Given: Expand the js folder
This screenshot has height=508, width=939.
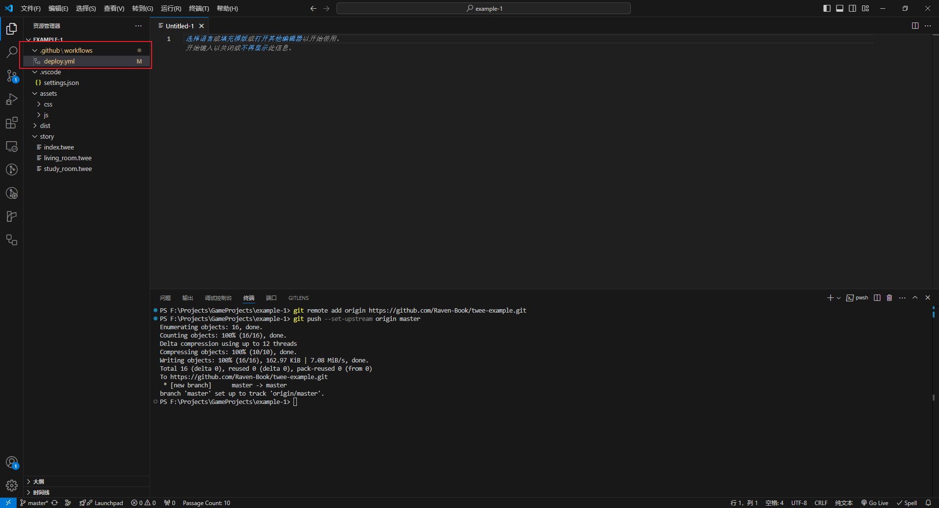Looking at the screenshot, I should click(87, 115).
